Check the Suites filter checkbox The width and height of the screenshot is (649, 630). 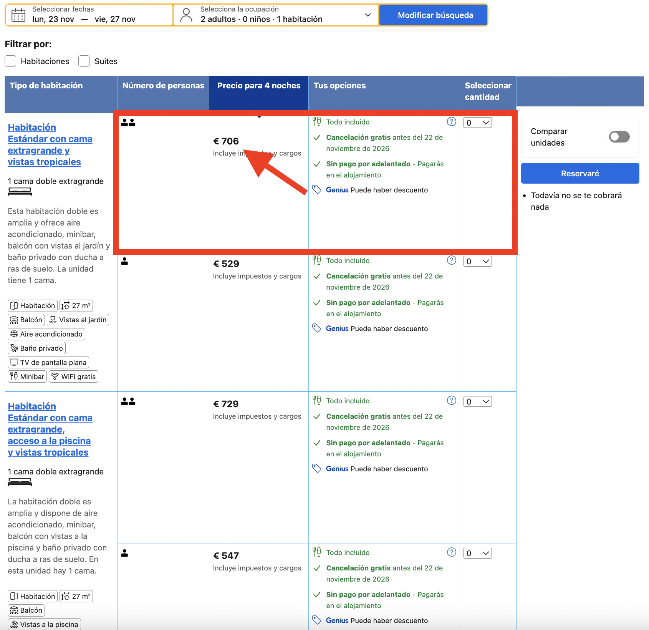pos(84,61)
